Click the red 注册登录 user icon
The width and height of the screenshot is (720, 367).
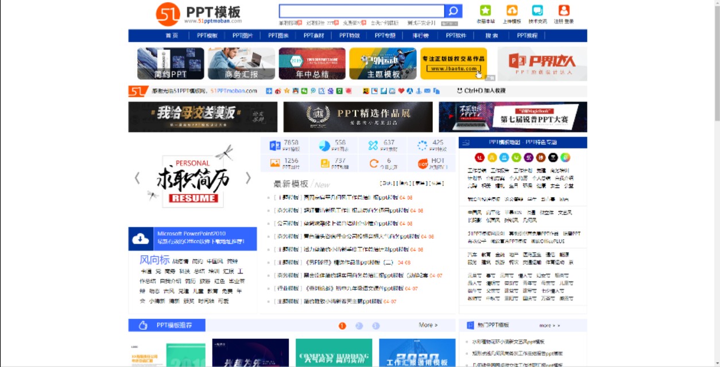point(563,10)
